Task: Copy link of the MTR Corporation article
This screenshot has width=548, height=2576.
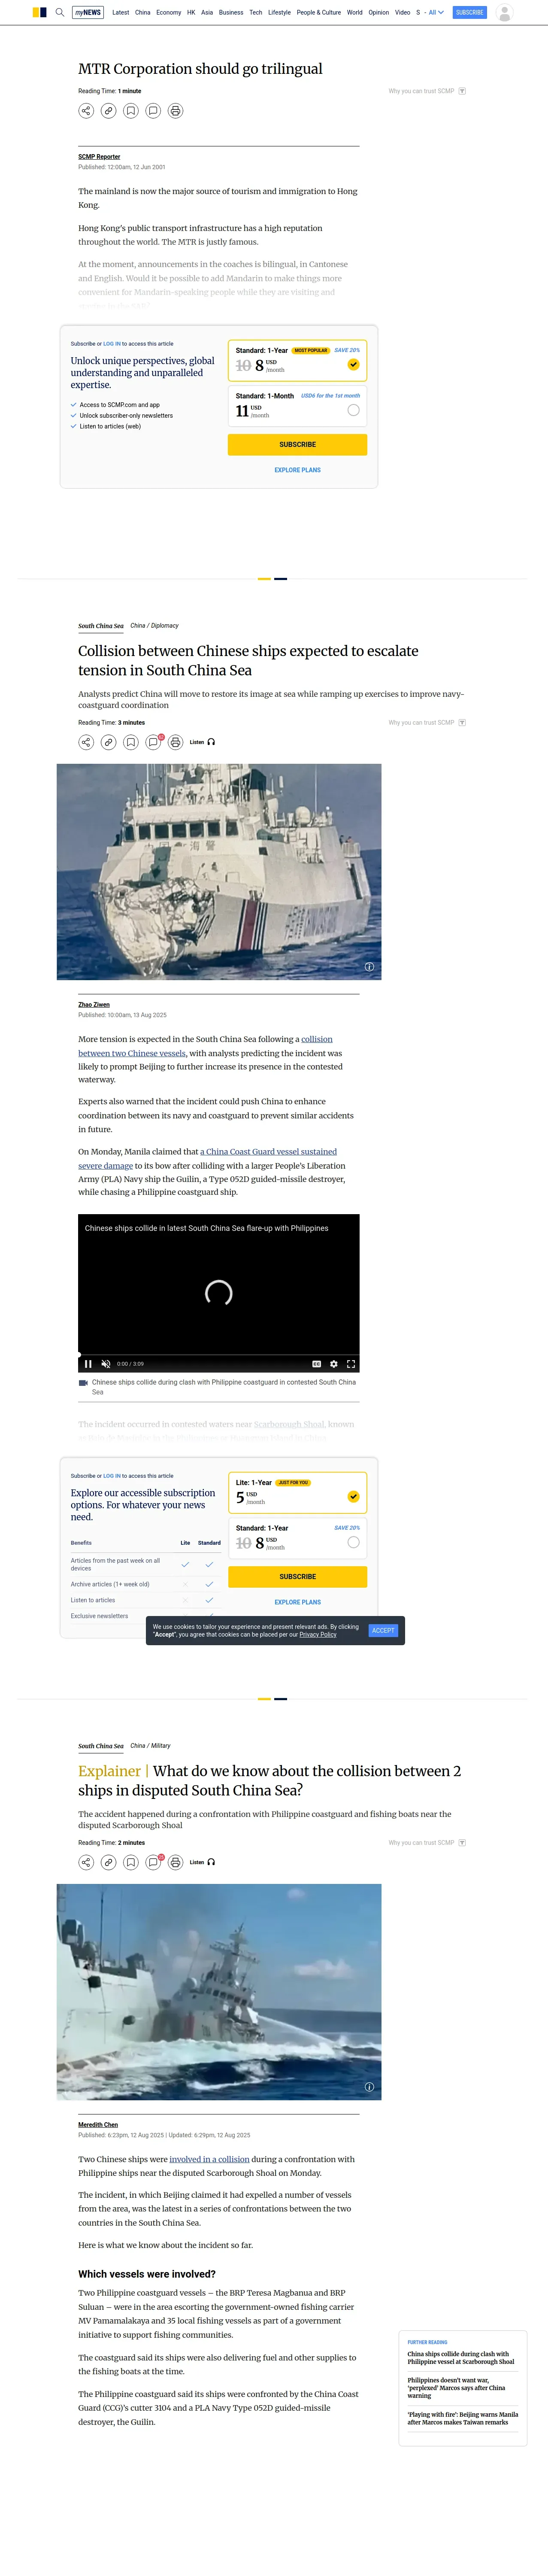Action: 108,111
